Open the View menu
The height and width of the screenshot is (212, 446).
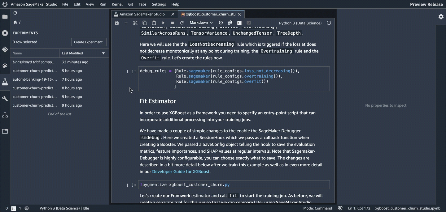(90, 4)
